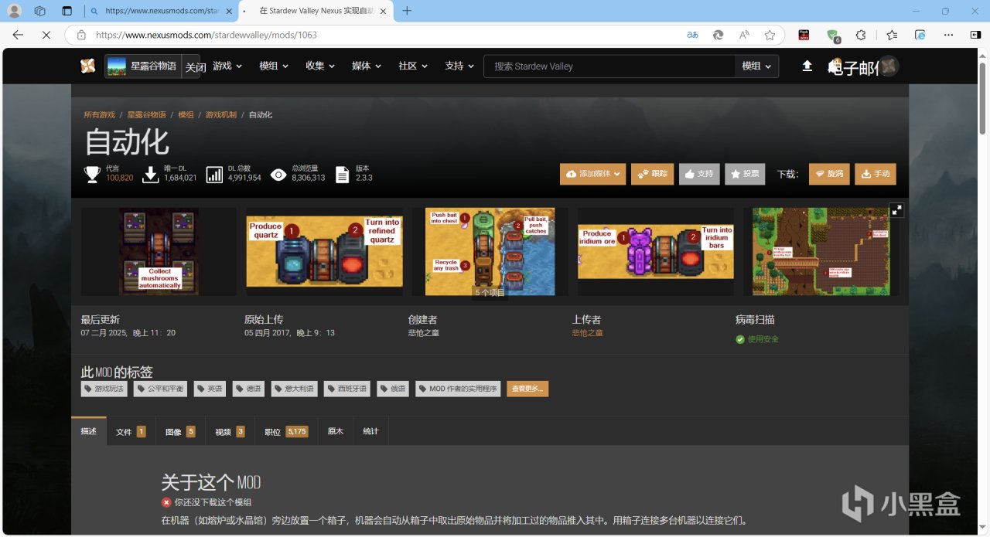Open the 添加媒体 dropdown button
Screen dimensions: 990x537
[592, 174]
